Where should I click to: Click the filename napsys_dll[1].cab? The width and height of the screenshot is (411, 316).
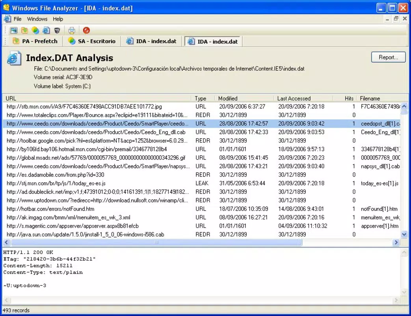(x=380, y=166)
